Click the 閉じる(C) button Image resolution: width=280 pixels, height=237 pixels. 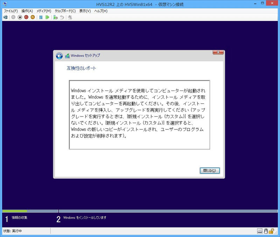point(210,171)
